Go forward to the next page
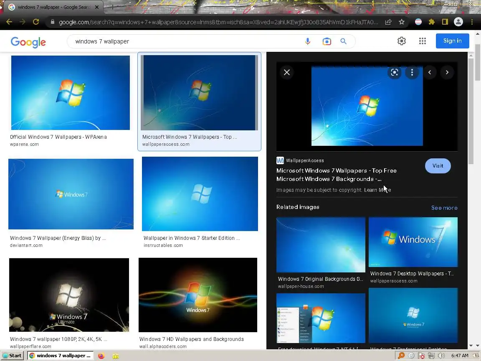Image resolution: width=481 pixels, height=361 pixels. click(x=23, y=22)
